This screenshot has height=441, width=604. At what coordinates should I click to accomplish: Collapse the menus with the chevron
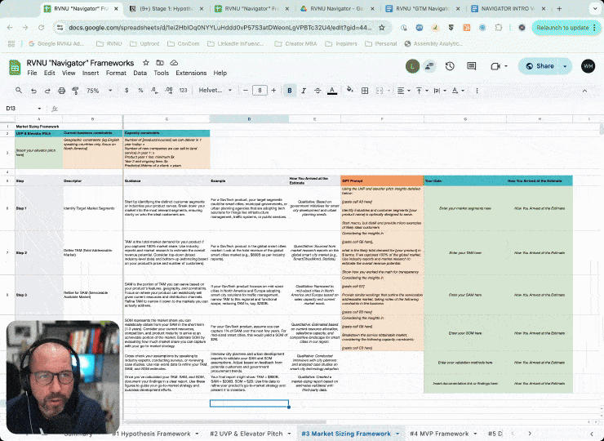[584, 91]
